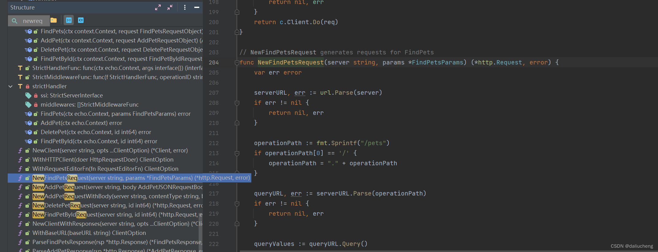This screenshot has height=252, width=658.
Task: Click function-end fold marker at line 201
Action: [237, 32]
